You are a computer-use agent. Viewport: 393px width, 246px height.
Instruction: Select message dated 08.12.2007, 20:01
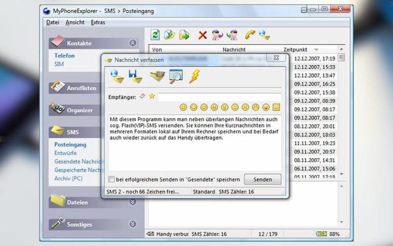pos(314,126)
